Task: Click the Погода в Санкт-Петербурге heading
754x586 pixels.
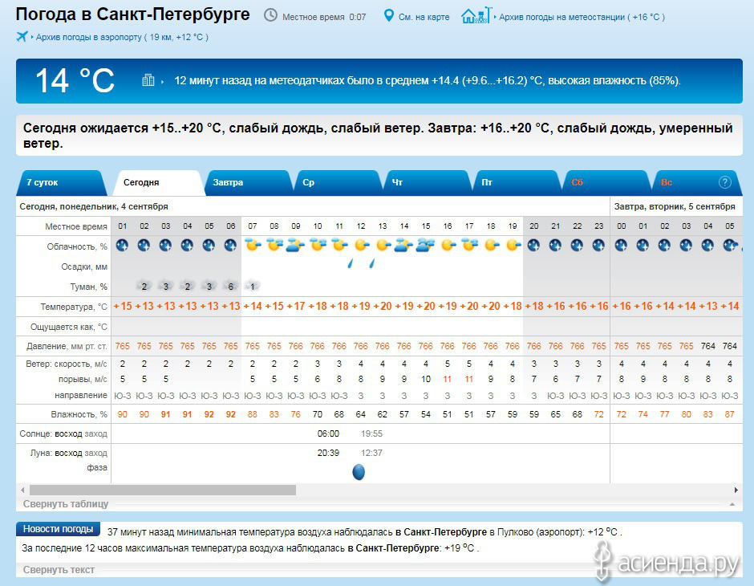Action: pyautogui.click(x=132, y=14)
